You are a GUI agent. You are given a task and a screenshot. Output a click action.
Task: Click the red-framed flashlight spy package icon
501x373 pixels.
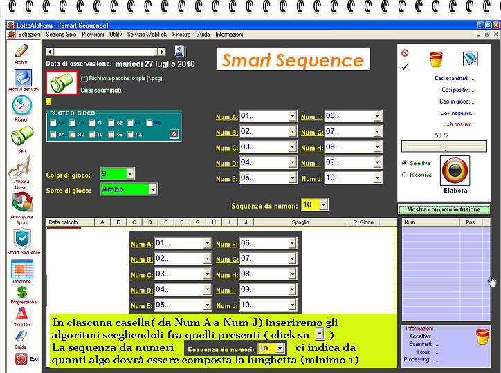(62, 83)
